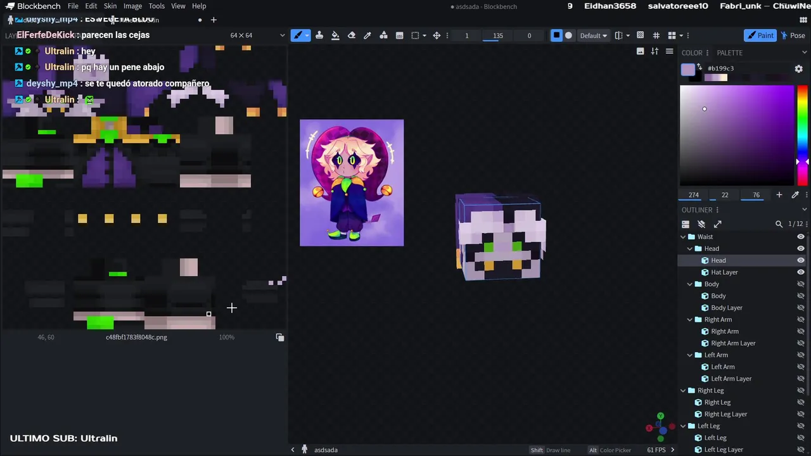Screen dimensions: 811x456
Task: Click the vertical hue slider
Action: click(802, 134)
